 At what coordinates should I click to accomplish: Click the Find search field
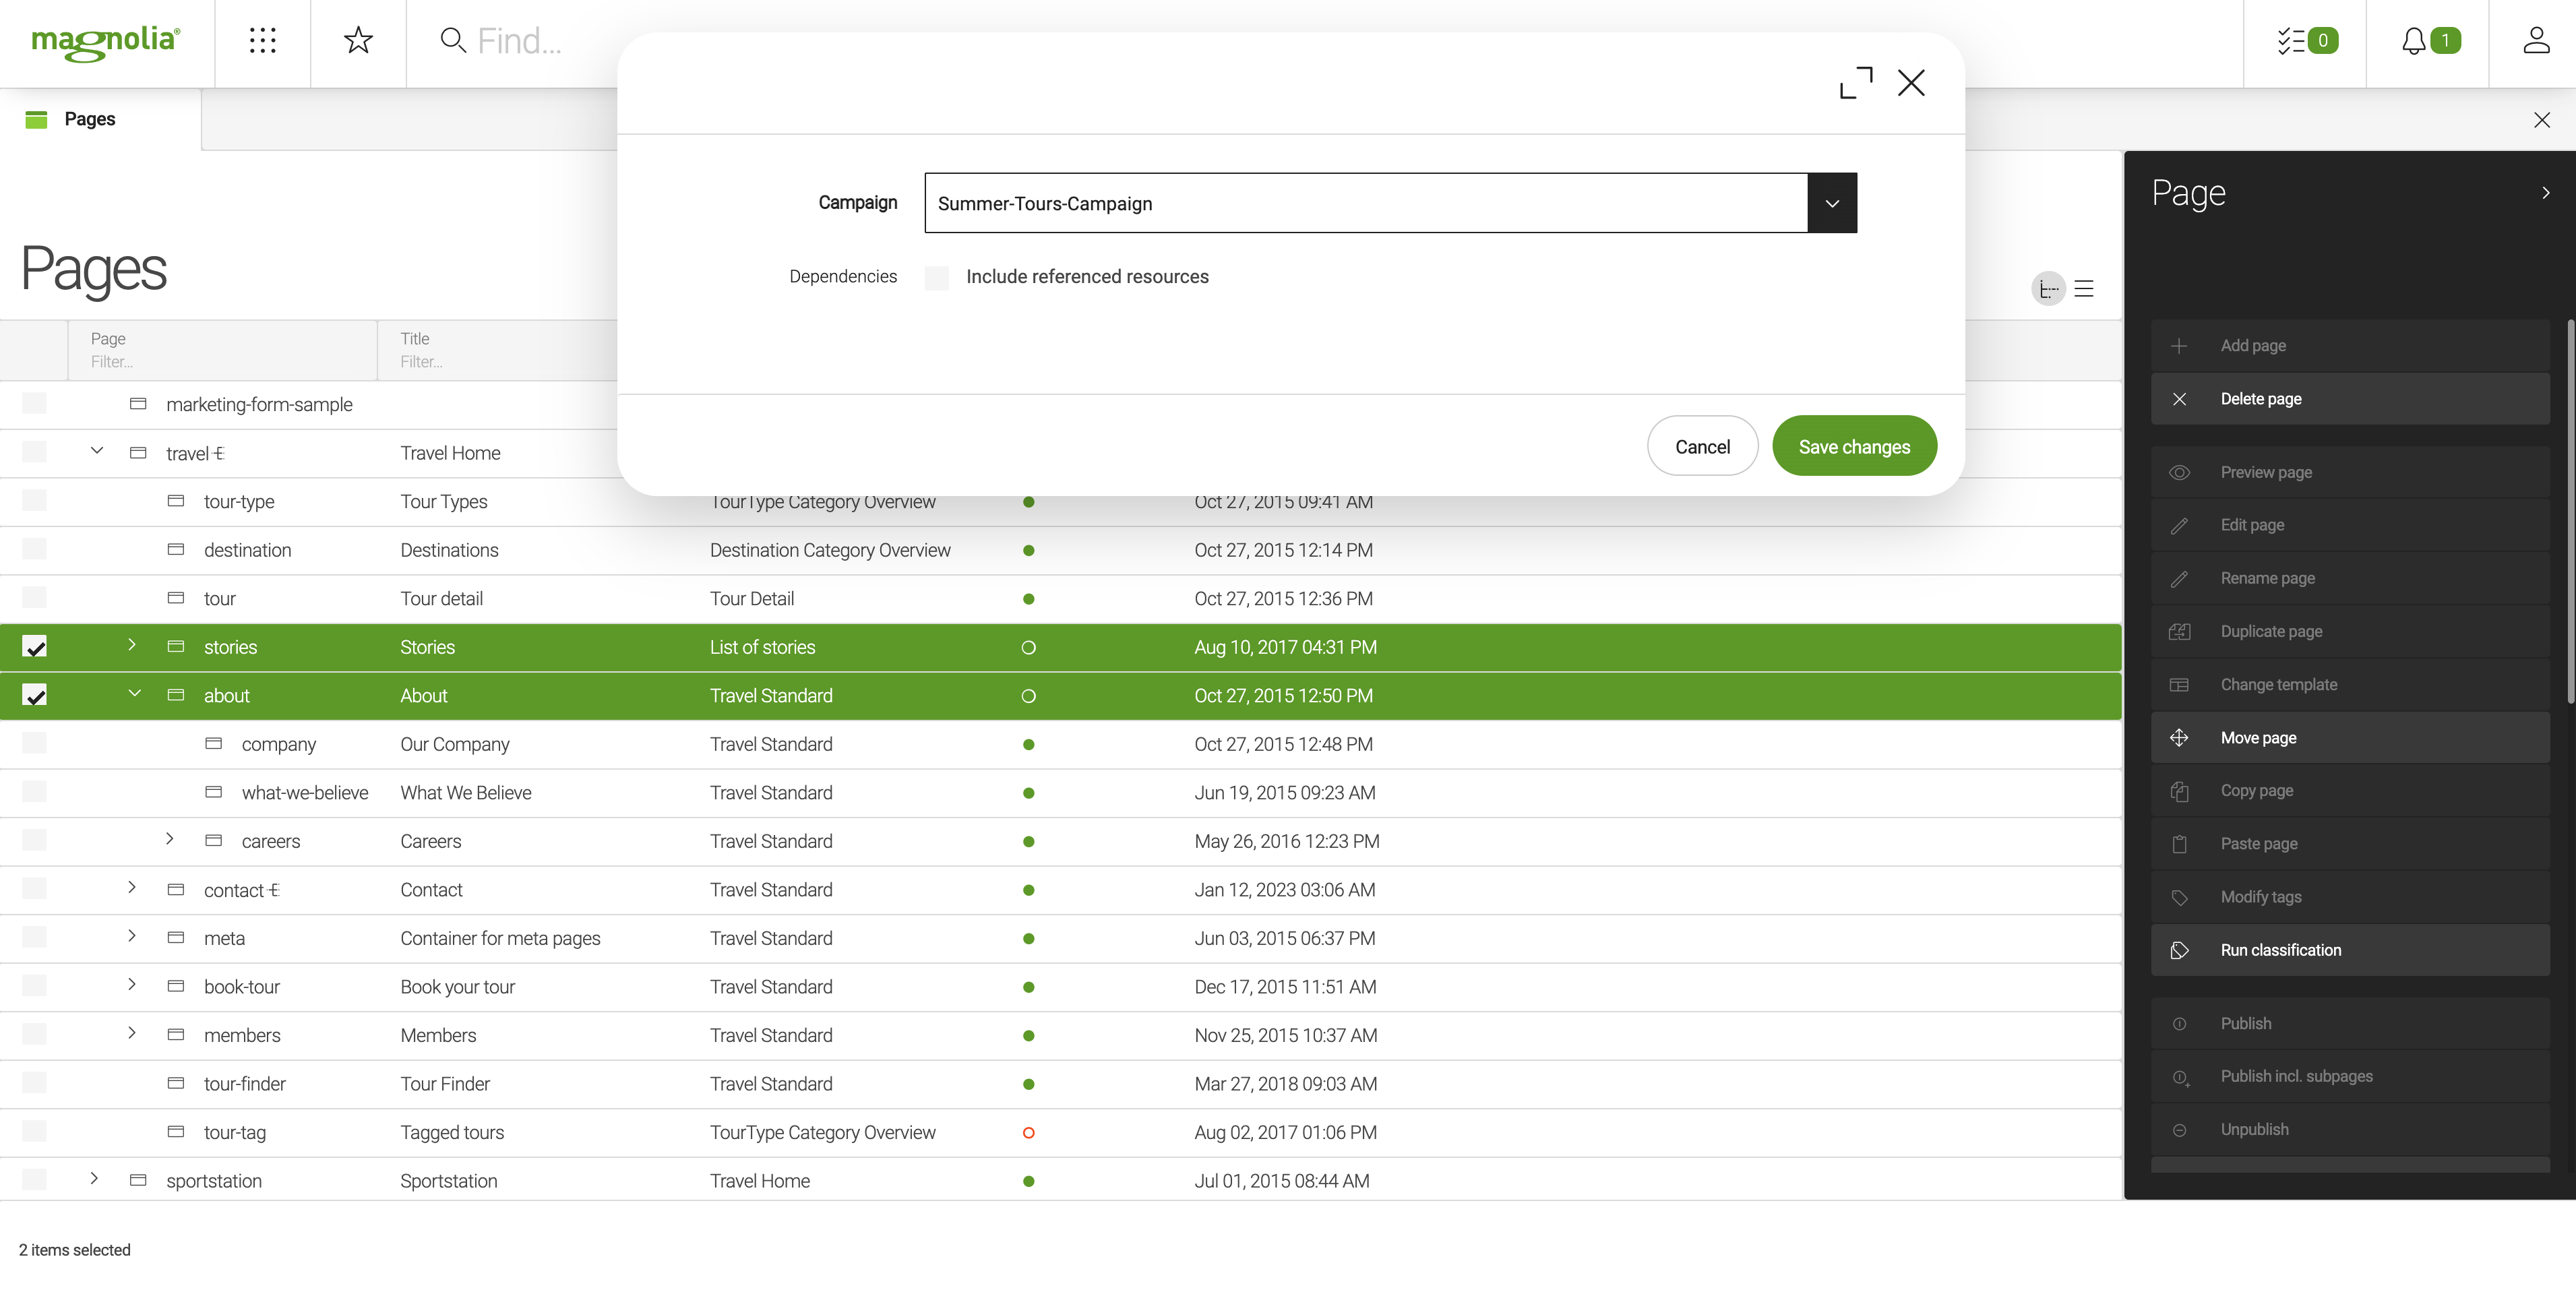click(x=520, y=40)
